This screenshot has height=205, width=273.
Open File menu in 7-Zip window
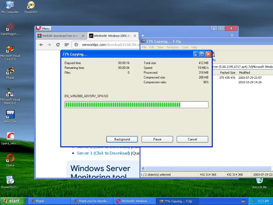pyautogui.click(x=144, y=47)
